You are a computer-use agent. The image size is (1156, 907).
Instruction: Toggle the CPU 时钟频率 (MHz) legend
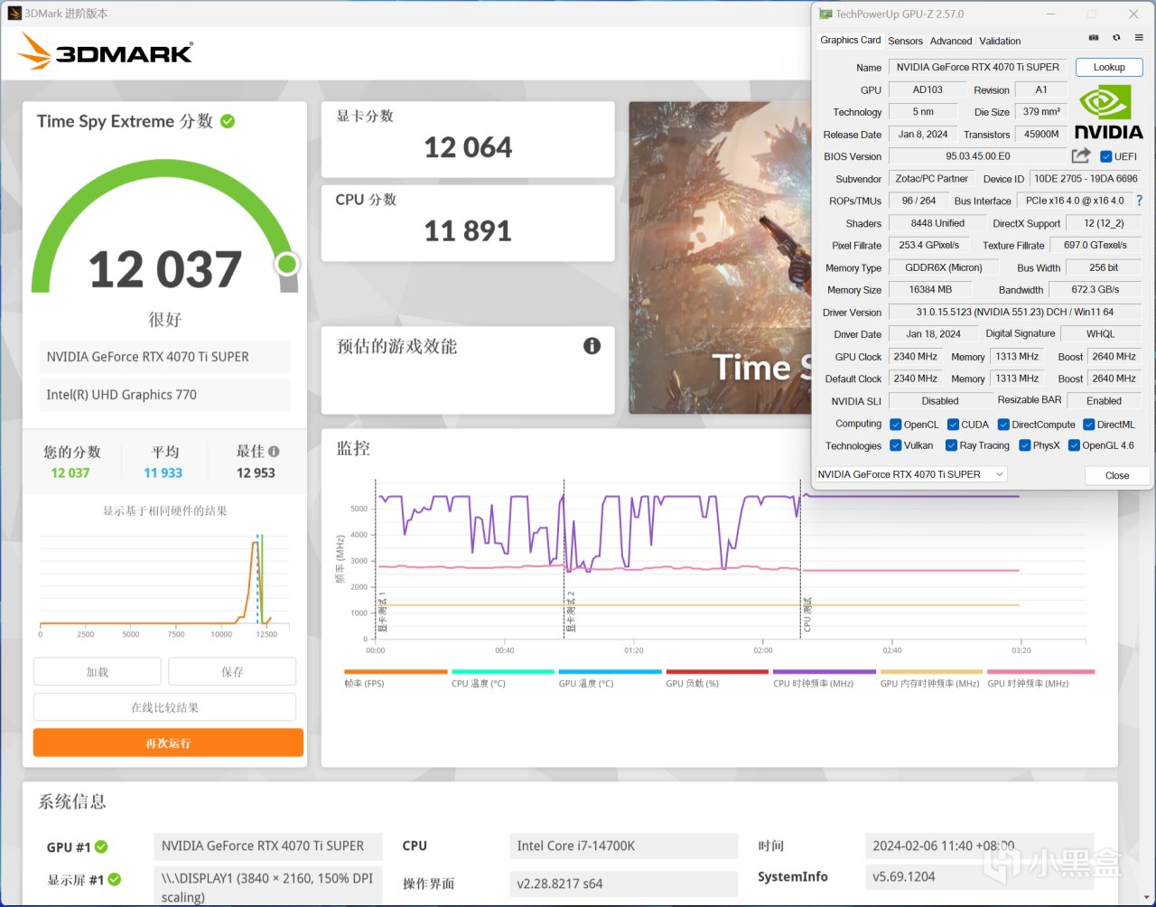pyautogui.click(x=825, y=678)
